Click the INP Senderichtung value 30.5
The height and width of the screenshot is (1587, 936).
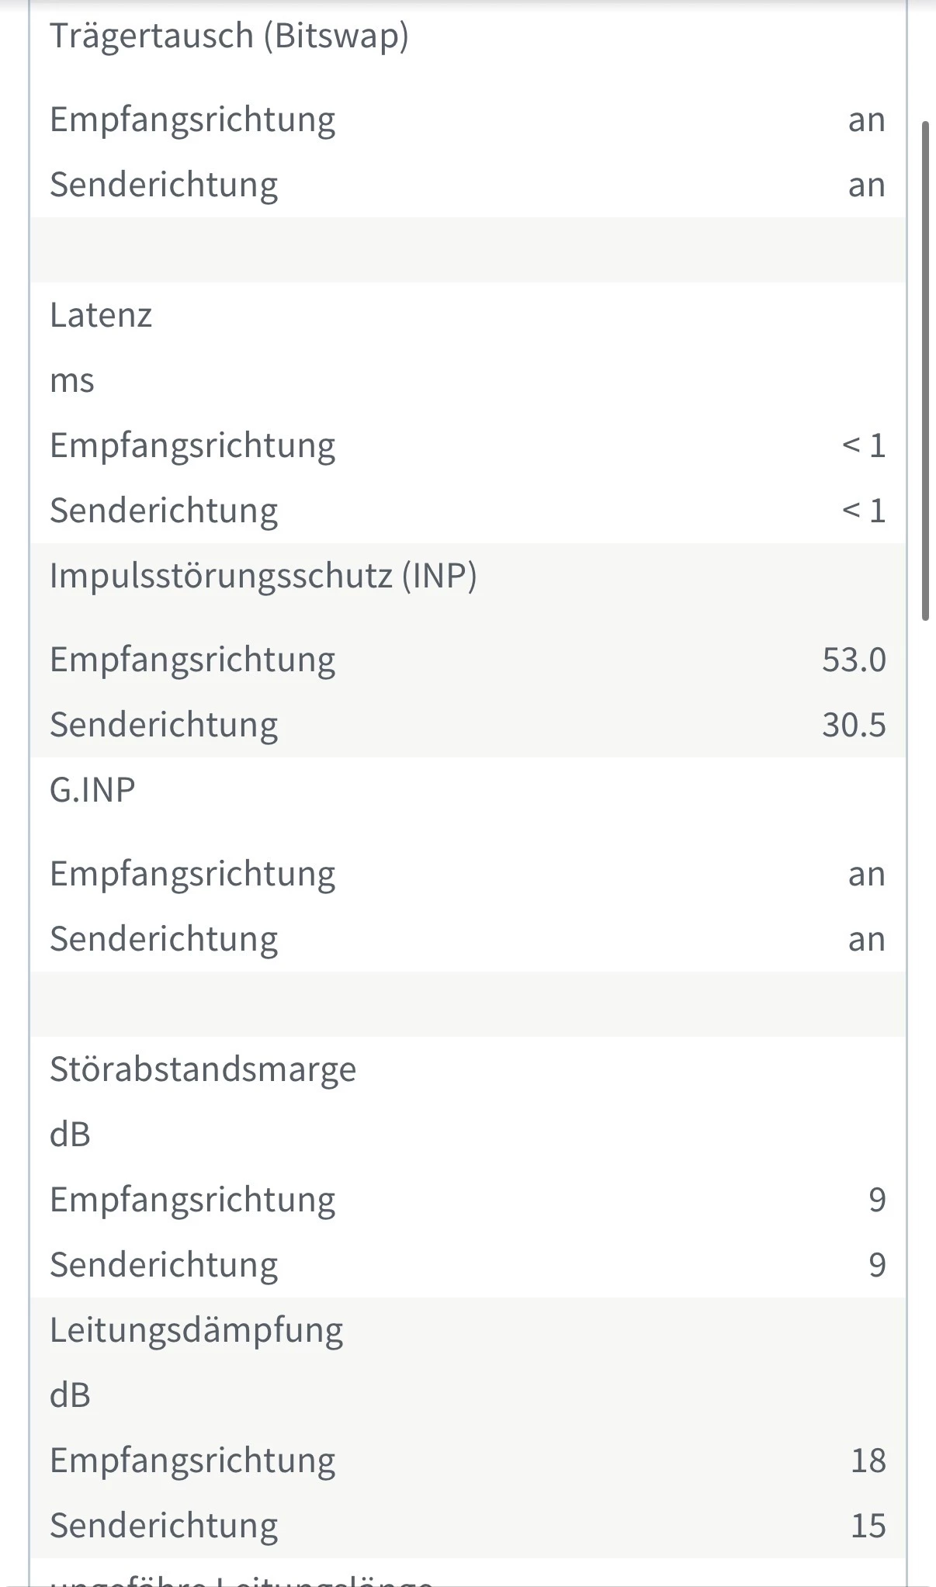pyautogui.click(x=854, y=725)
